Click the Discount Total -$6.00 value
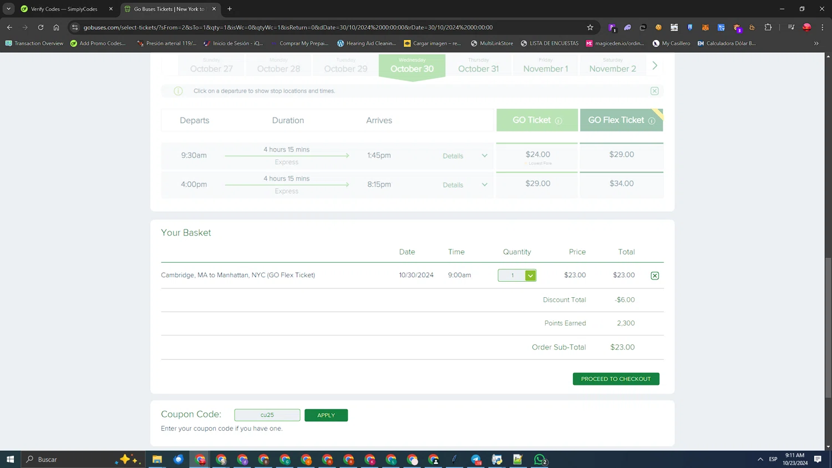The width and height of the screenshot is (832, 468). [x=625, y=300]
